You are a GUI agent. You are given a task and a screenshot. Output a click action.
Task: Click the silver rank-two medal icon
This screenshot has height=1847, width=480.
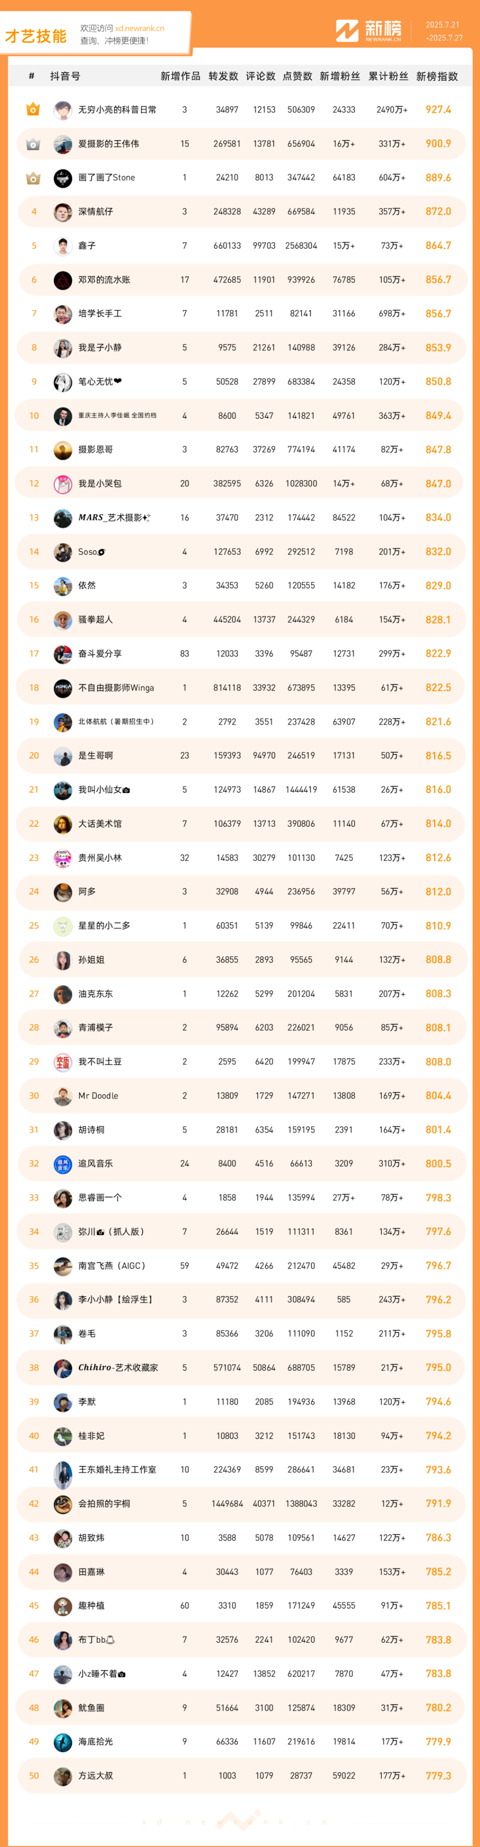point(33,144)
